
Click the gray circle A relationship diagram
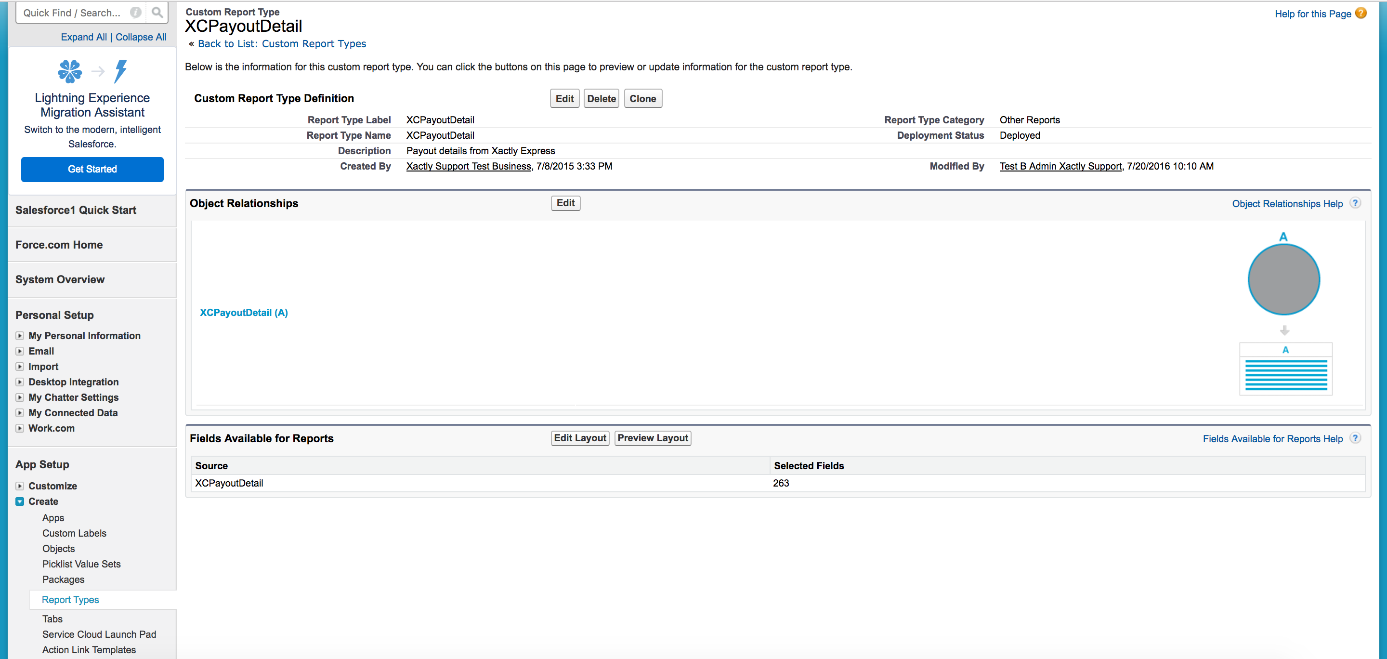click(x=1283, y=279)
